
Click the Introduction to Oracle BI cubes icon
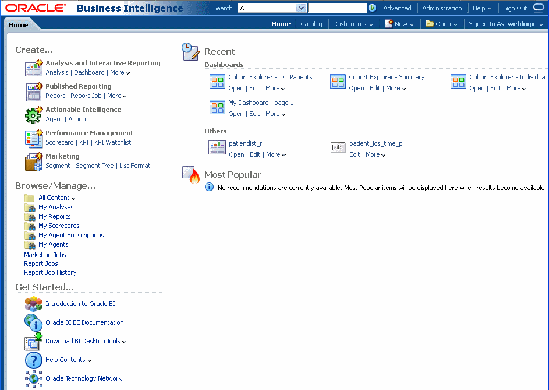tap(33, 304)
